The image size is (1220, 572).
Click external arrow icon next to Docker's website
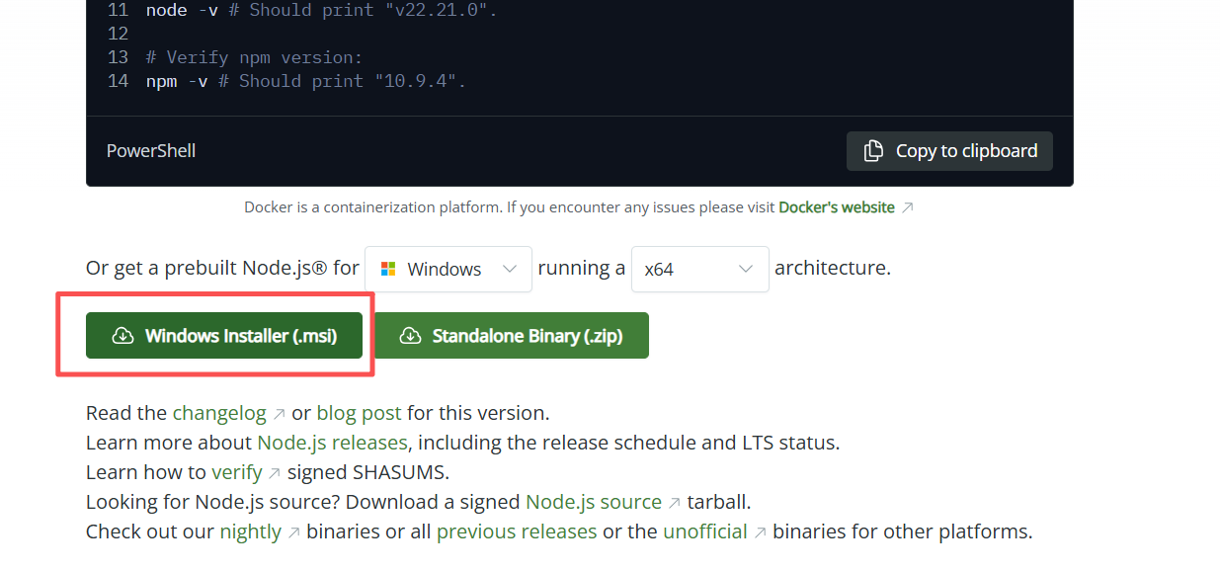click(x=908, y=207)
